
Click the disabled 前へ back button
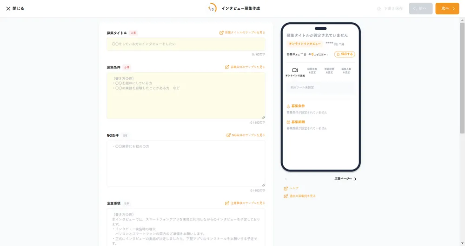(x=420, y=8)
